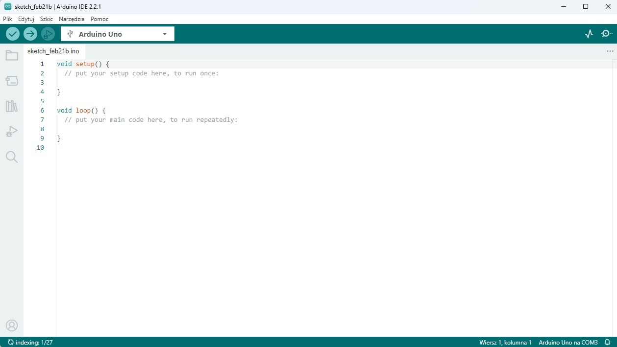Open the Serial Monitor
The height and width of the screenshot is (347, 617).
[607, 34]
